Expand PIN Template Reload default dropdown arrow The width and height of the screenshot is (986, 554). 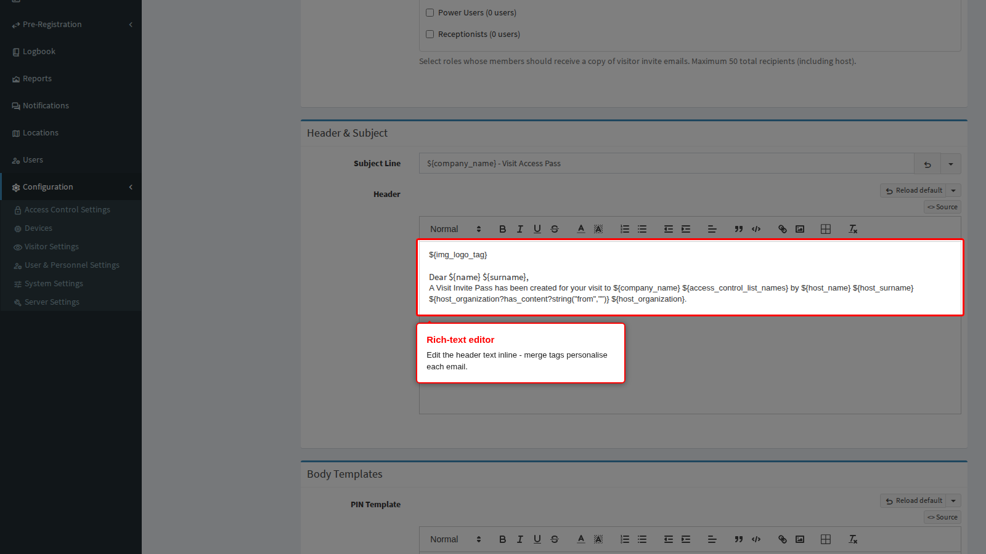pyautogui.click(x=953, y=501)
